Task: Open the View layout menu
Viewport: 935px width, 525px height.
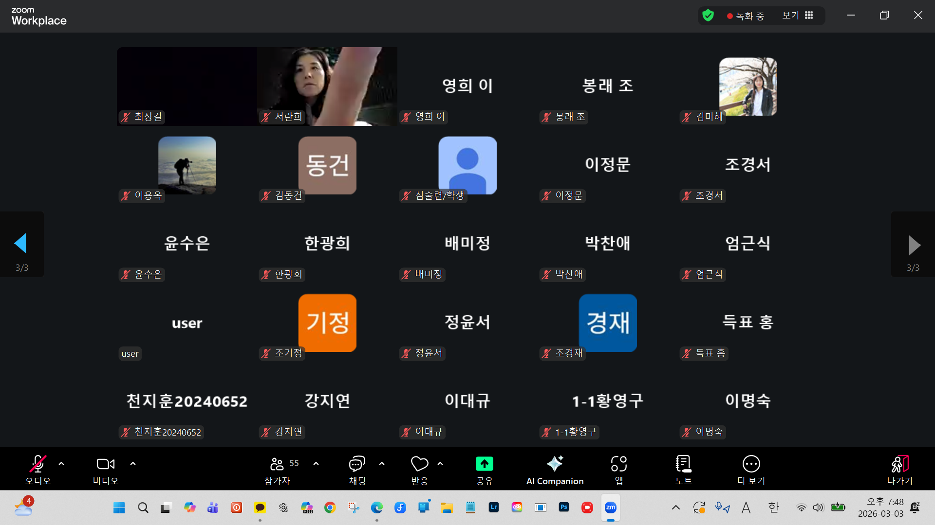Action: [x=798, y=16]
